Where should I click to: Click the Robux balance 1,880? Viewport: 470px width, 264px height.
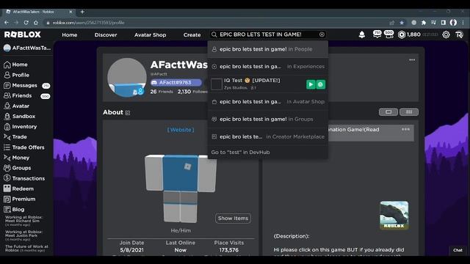coord(410,34)
